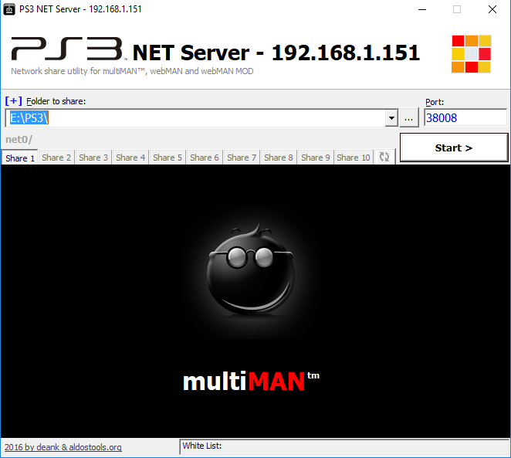Go to the Share 8 tab
This screenshot has width=511, height=458.
pos(279,158)
